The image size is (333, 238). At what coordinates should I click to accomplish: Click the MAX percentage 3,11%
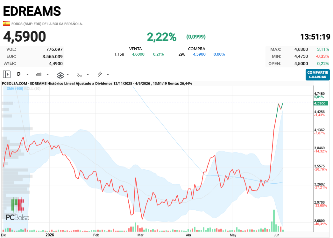[323, 49]
